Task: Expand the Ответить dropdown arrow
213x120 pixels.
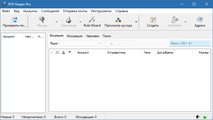Action: [x=185, y=22]
